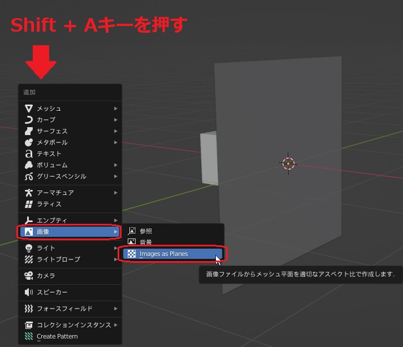The image size is (403, 347).
Task: Expand the 画像 submenu arrow
Action: 116,232
